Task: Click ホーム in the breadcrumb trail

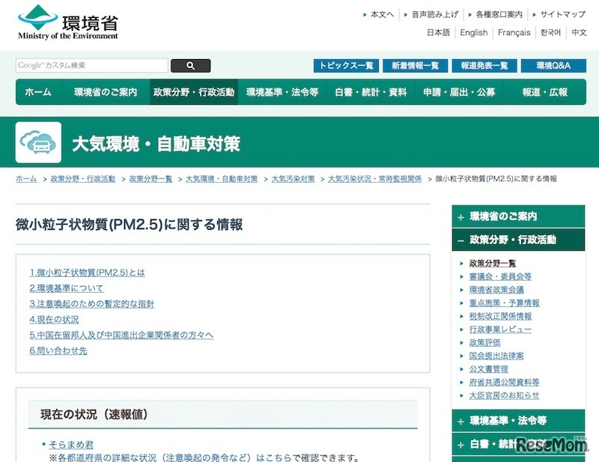Action: point(26,179)
